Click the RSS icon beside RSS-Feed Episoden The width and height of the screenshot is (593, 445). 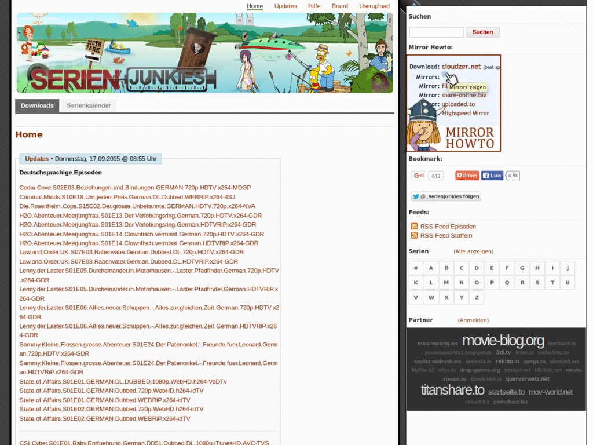(414, 227)
